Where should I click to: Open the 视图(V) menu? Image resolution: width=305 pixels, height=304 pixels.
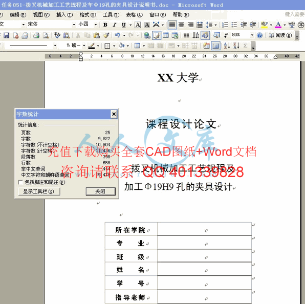tap(41, 15)
